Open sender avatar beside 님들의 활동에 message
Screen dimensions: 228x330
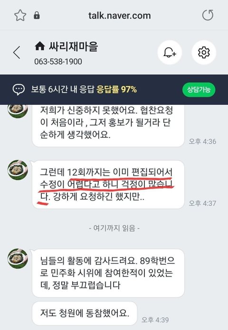point(18,258)
